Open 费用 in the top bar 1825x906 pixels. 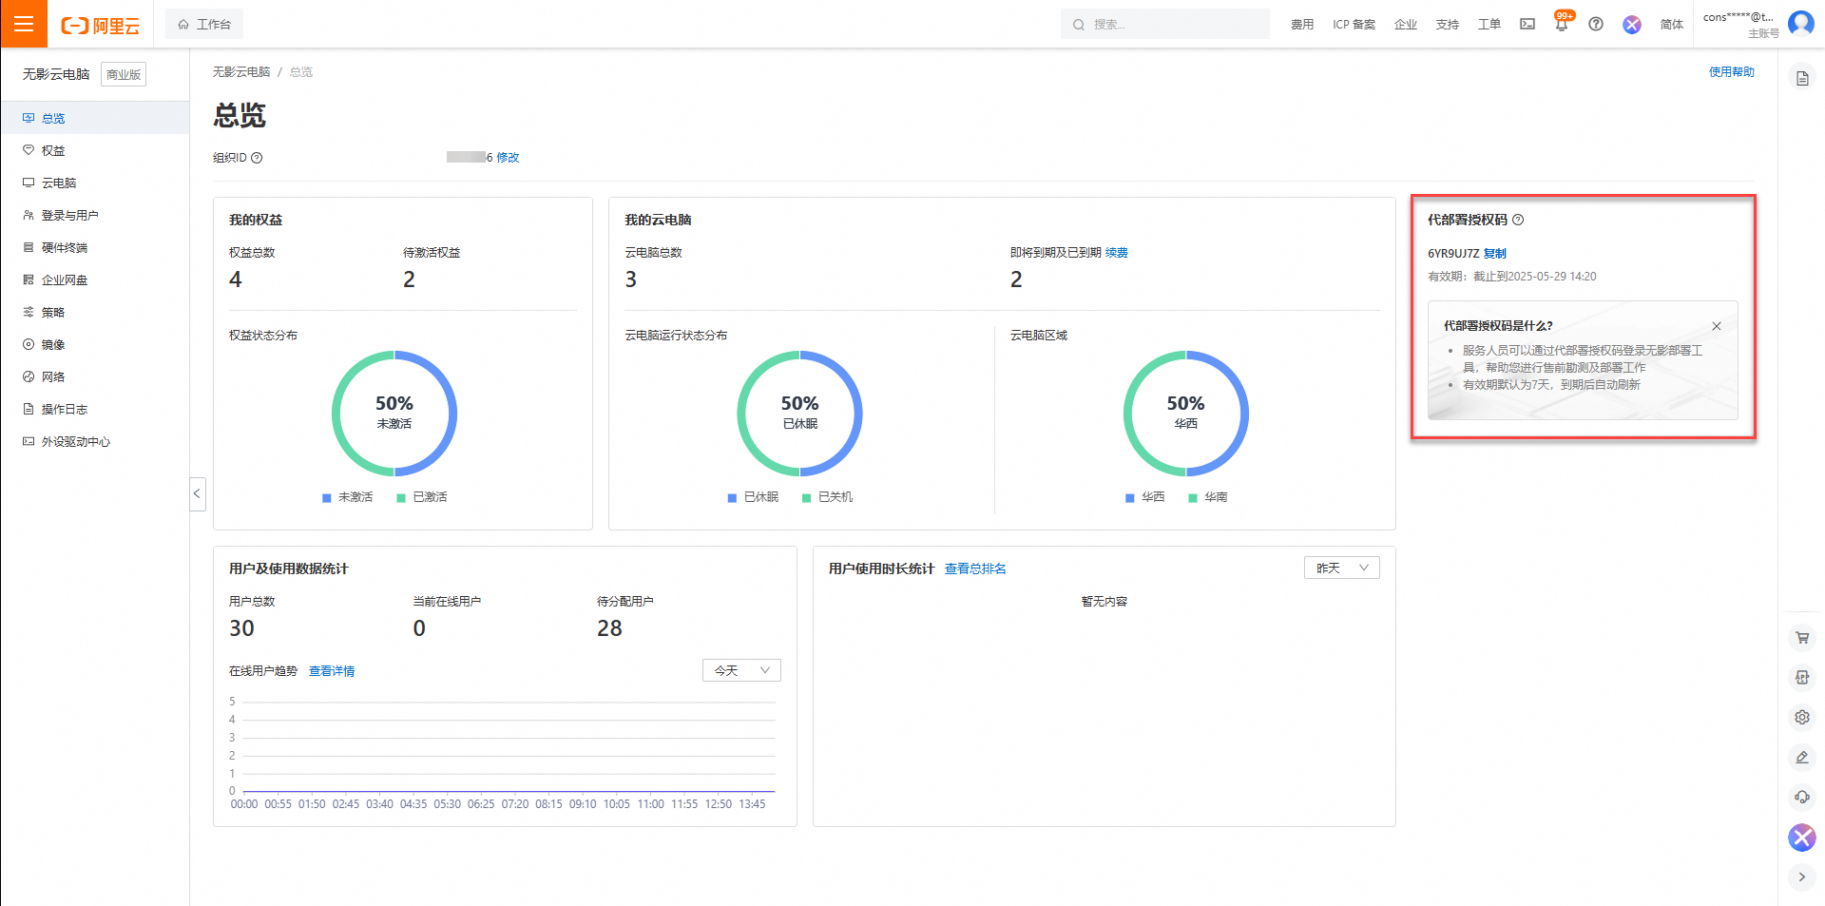click(x=1302, y=25)
